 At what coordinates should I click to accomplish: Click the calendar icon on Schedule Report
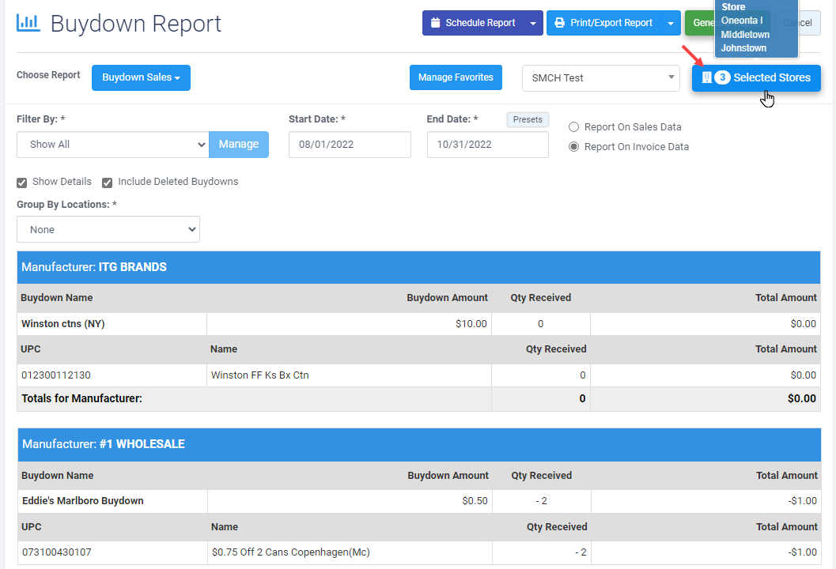[435, 23]
